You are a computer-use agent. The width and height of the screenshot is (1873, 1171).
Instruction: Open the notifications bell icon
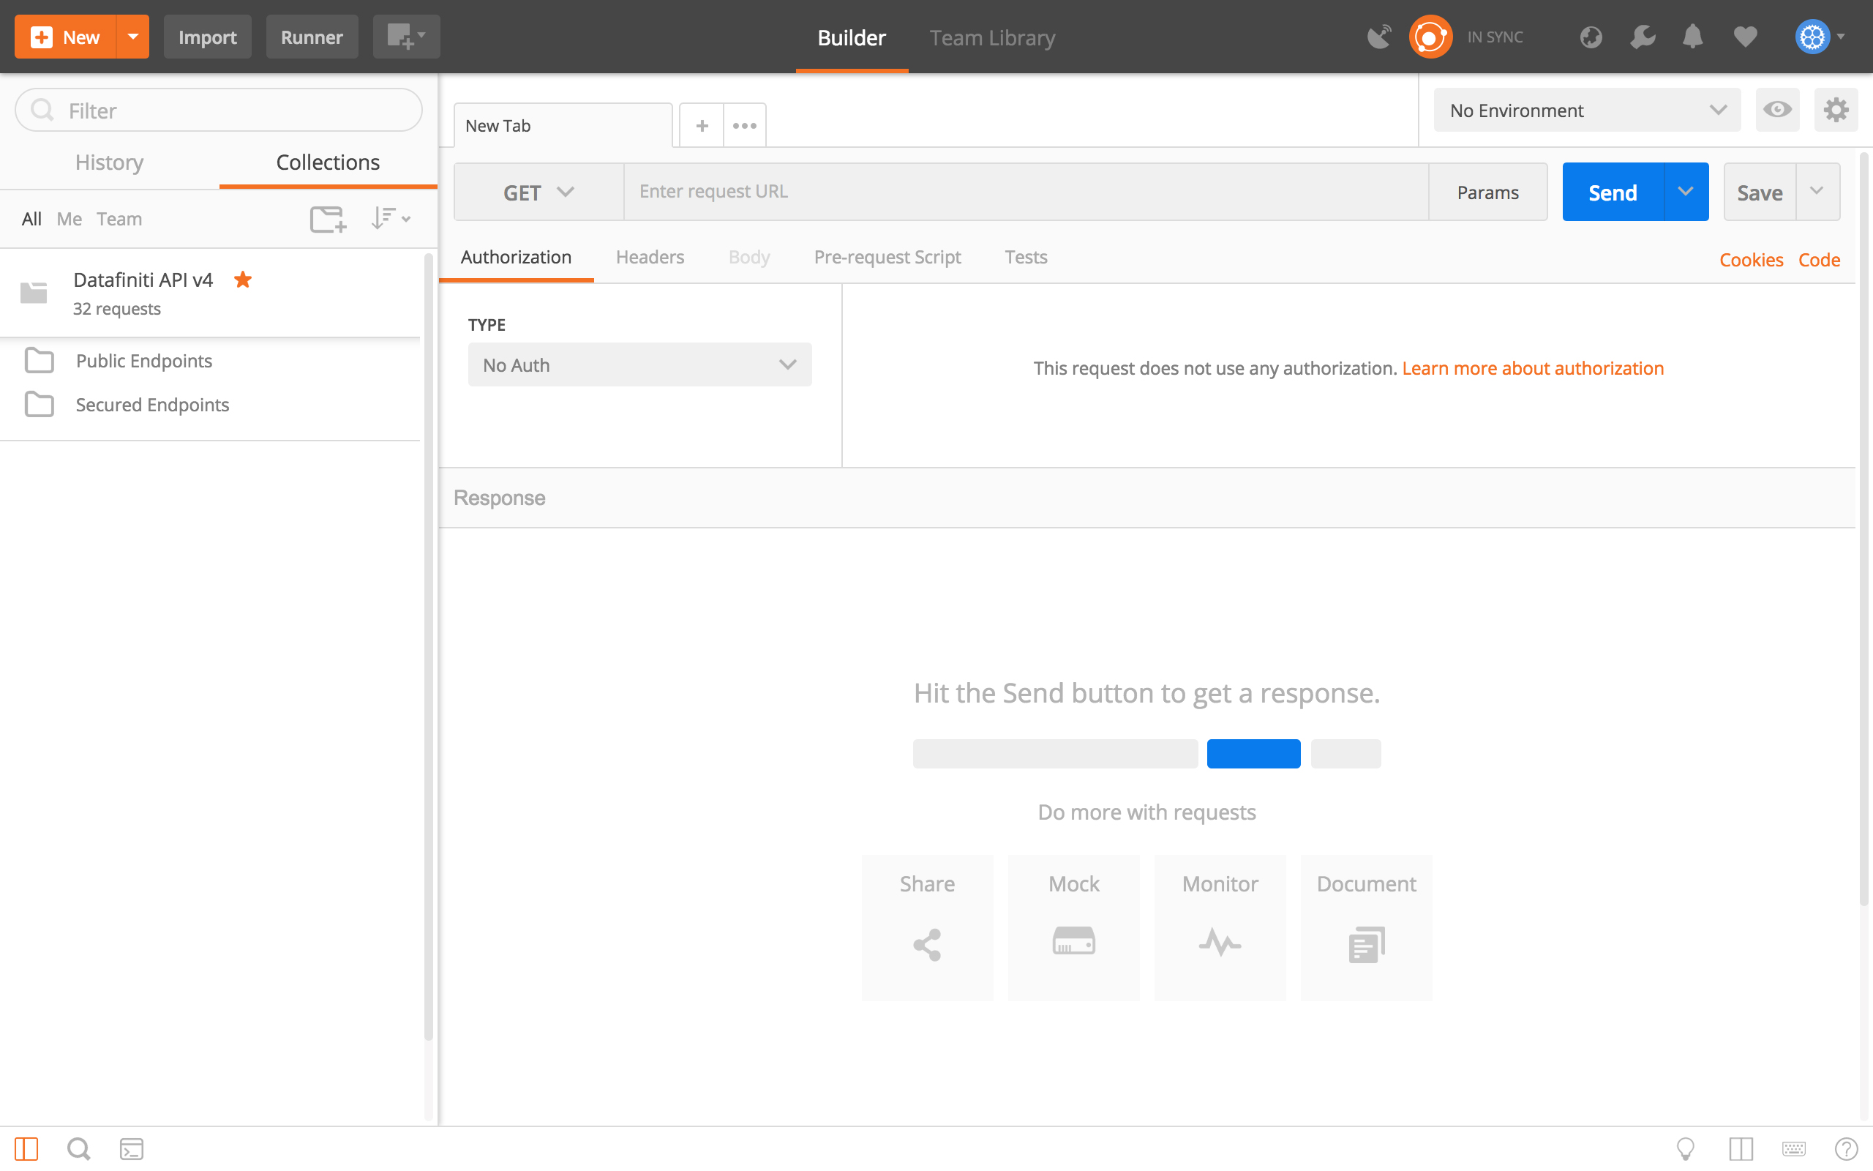click(1693, 37)
